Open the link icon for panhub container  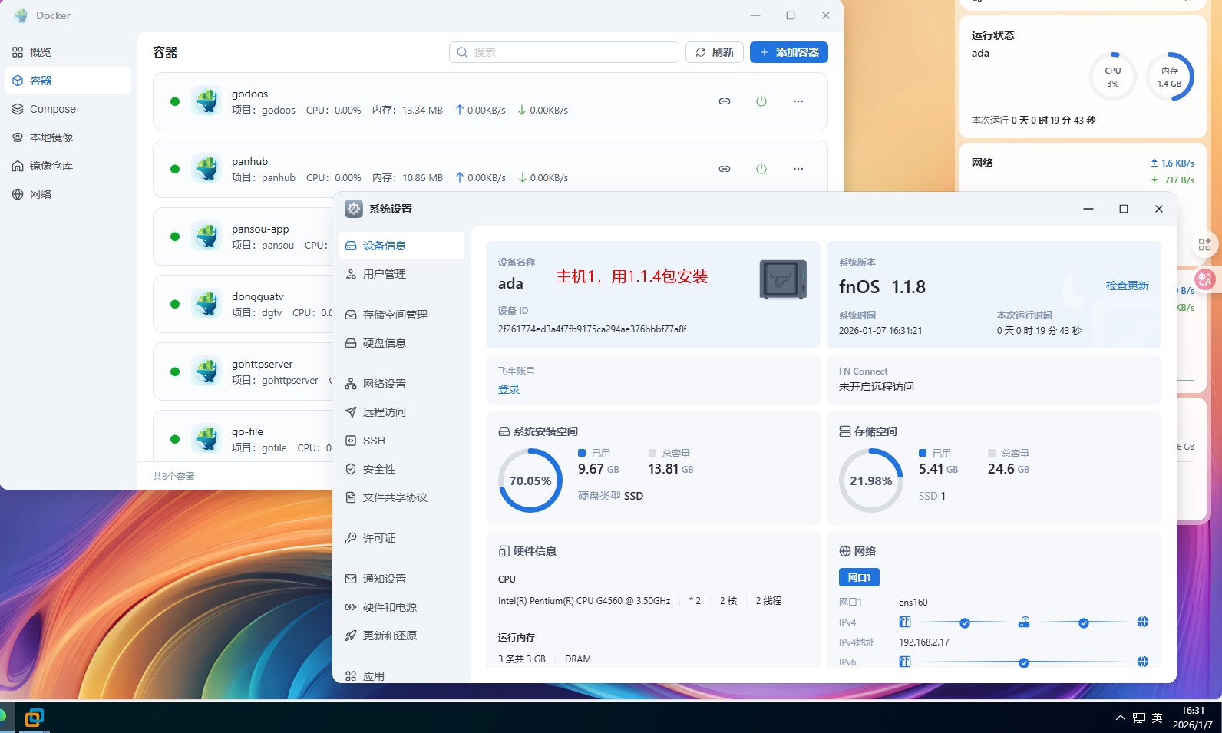725,169
